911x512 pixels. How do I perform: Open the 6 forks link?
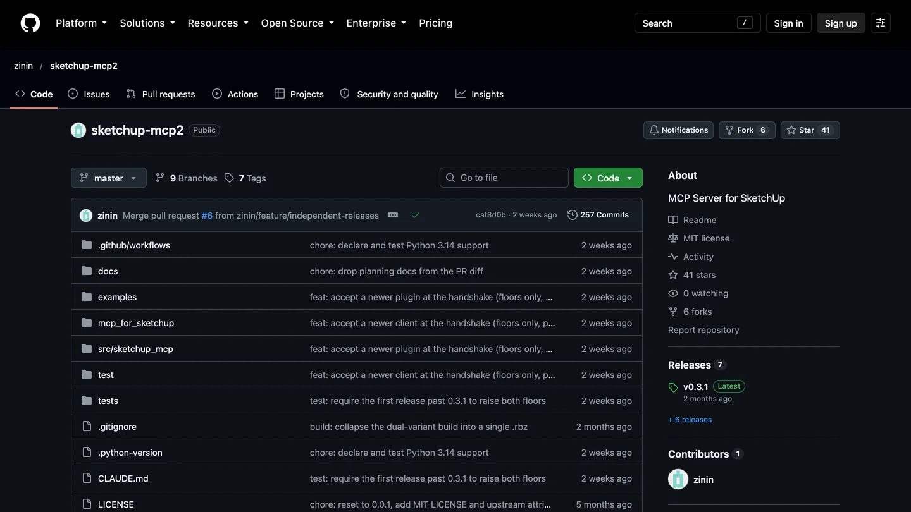(x=690, y=312)
